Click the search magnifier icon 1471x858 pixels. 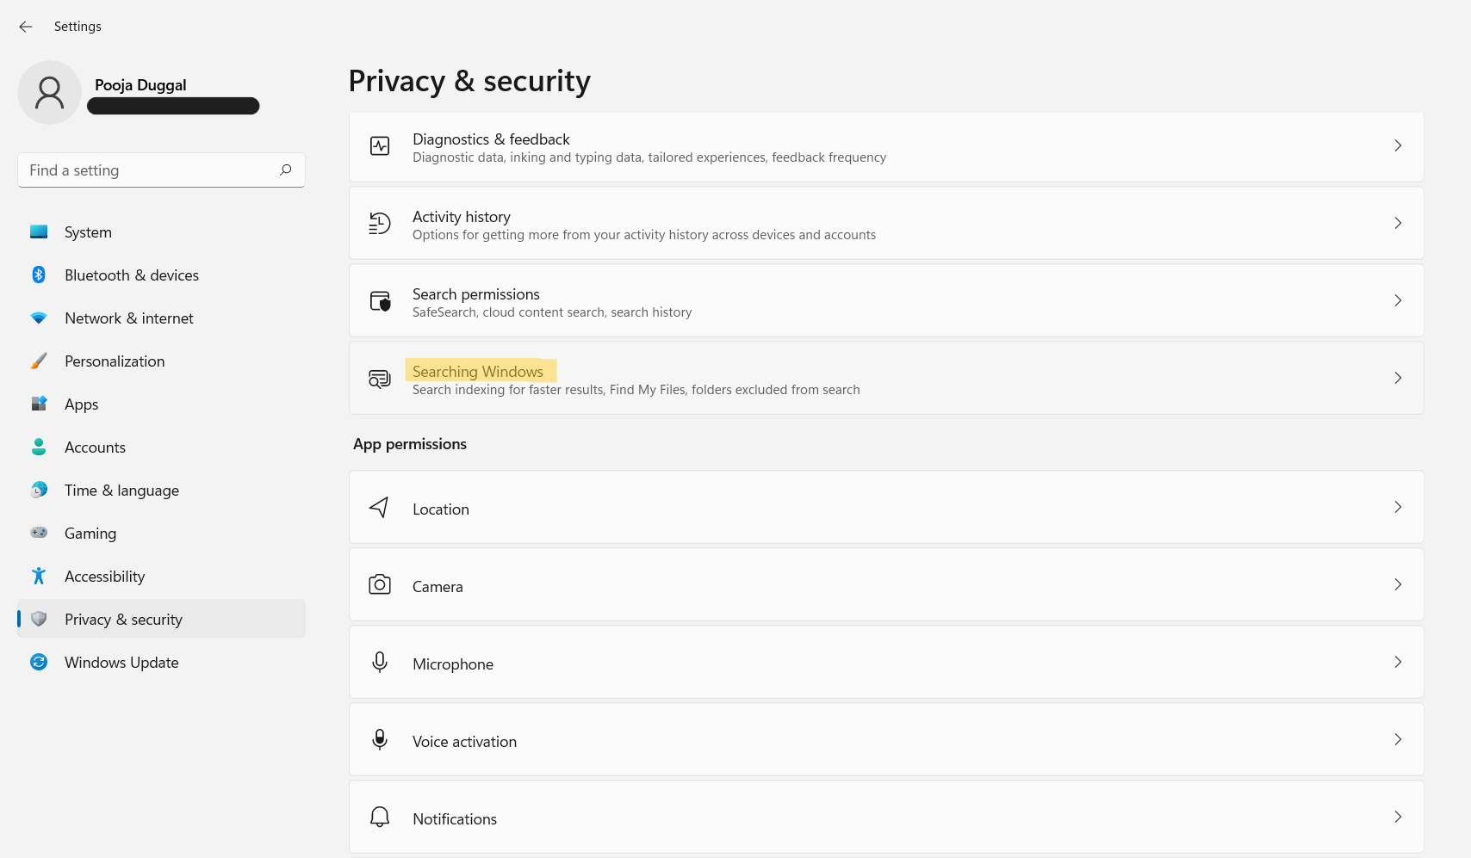[286, 170]
